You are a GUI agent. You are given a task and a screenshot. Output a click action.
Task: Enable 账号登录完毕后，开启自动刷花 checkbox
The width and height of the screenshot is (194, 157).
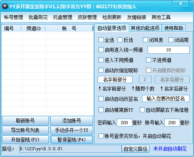click(101, 136)
